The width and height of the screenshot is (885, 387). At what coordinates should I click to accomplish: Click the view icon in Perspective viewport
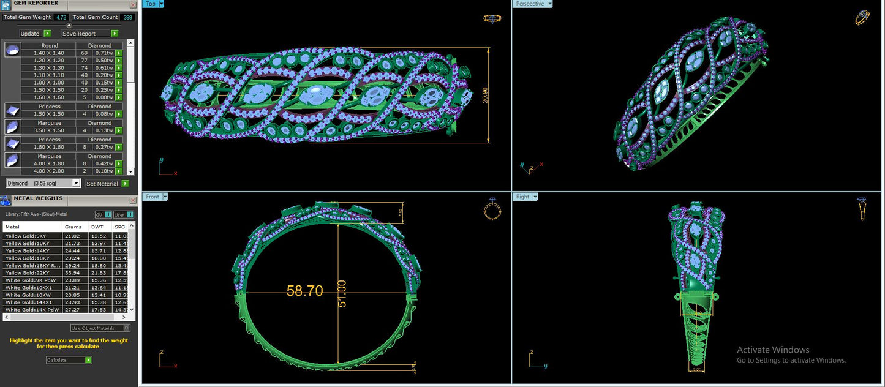862,17
